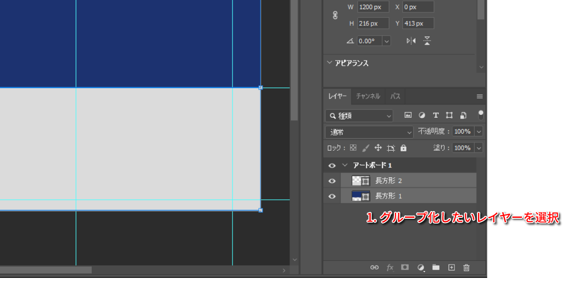Open the rotation angle dropdown arrow
Image resolution: width=573 pixels, height=286 pixels.
(x=386, y=41)
